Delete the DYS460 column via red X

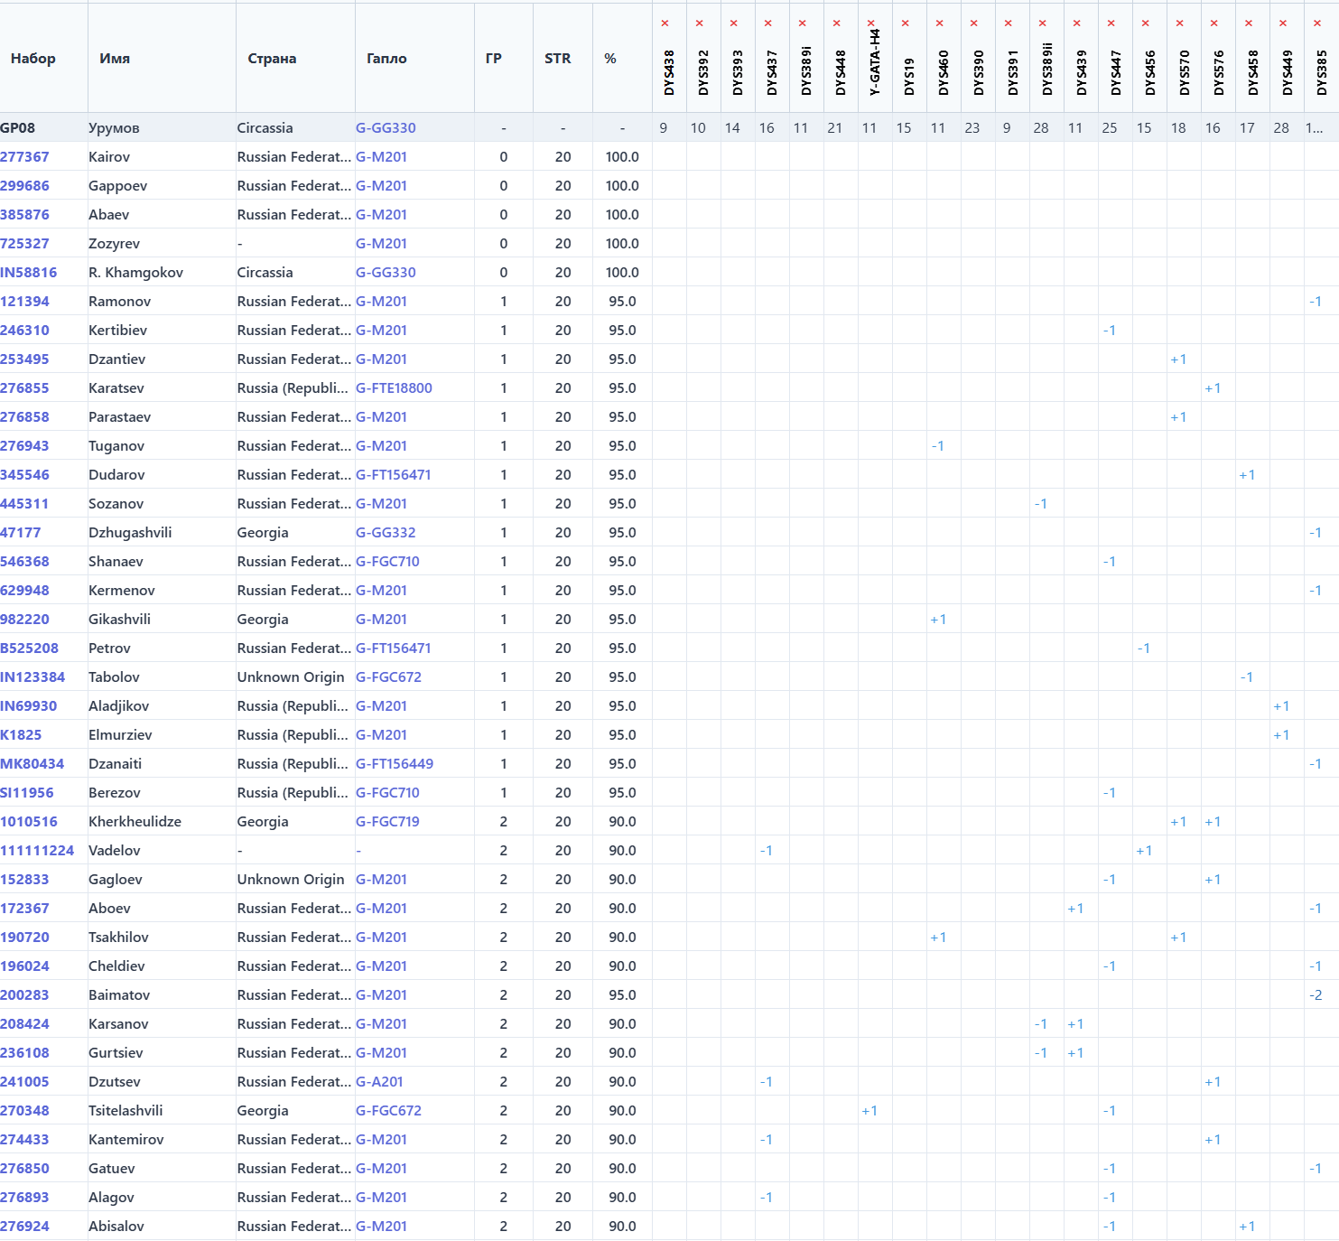coord(939,23)
